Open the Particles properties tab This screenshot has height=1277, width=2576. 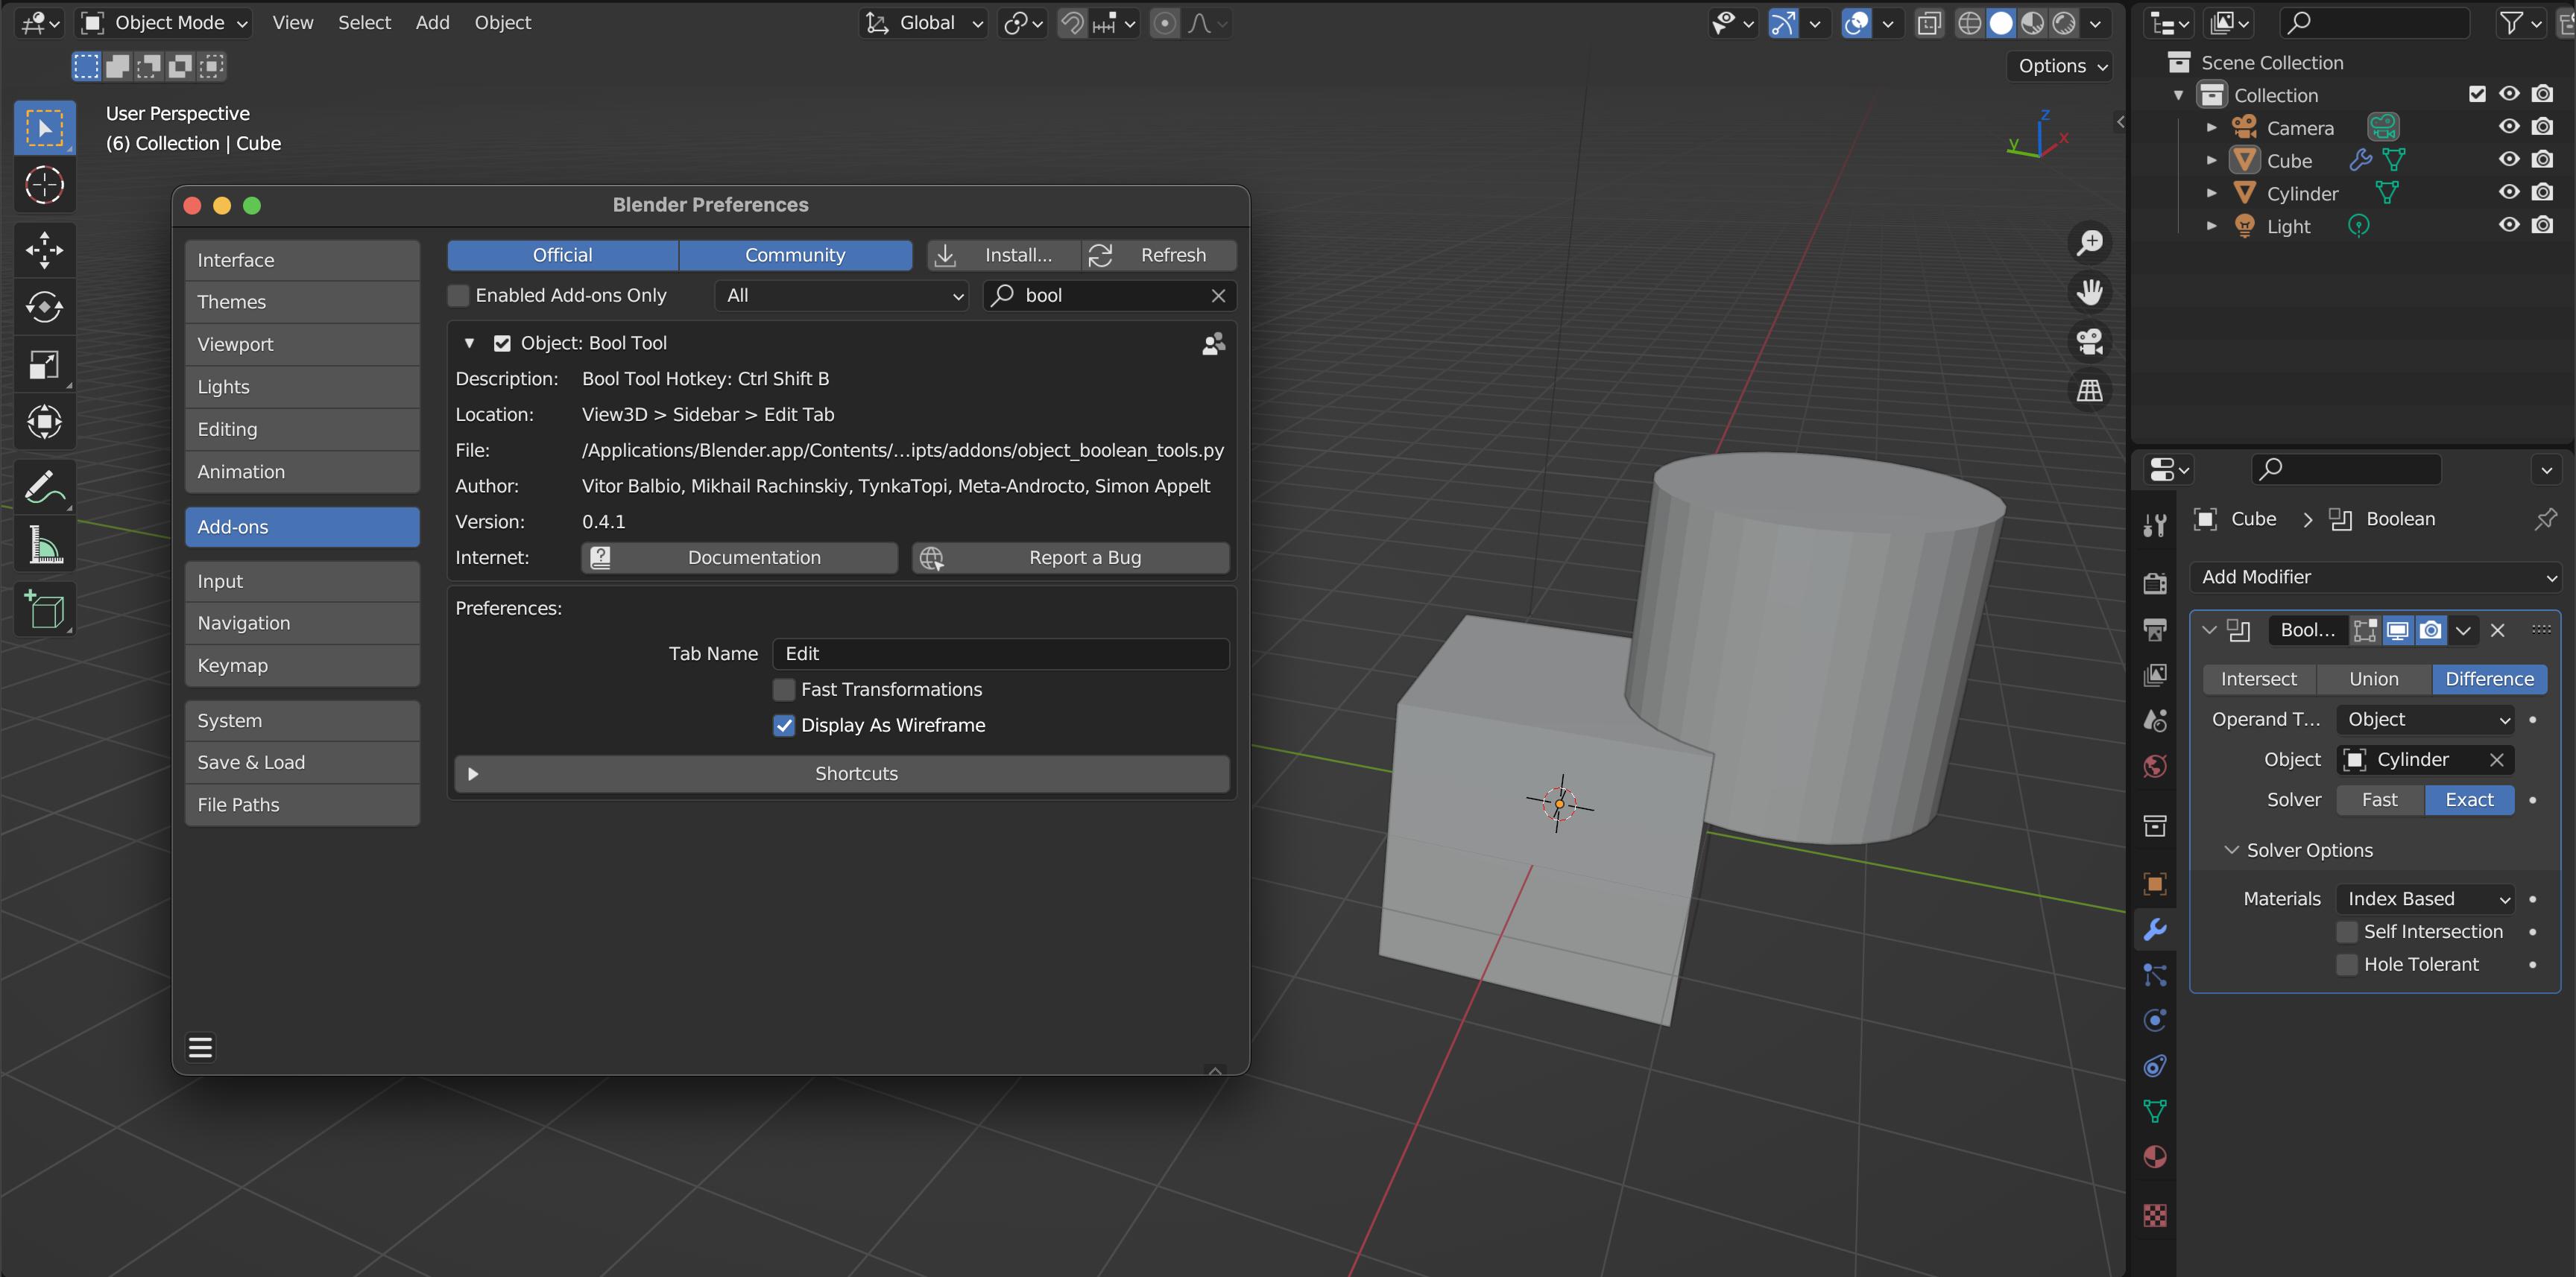(x=2155, y=975)
